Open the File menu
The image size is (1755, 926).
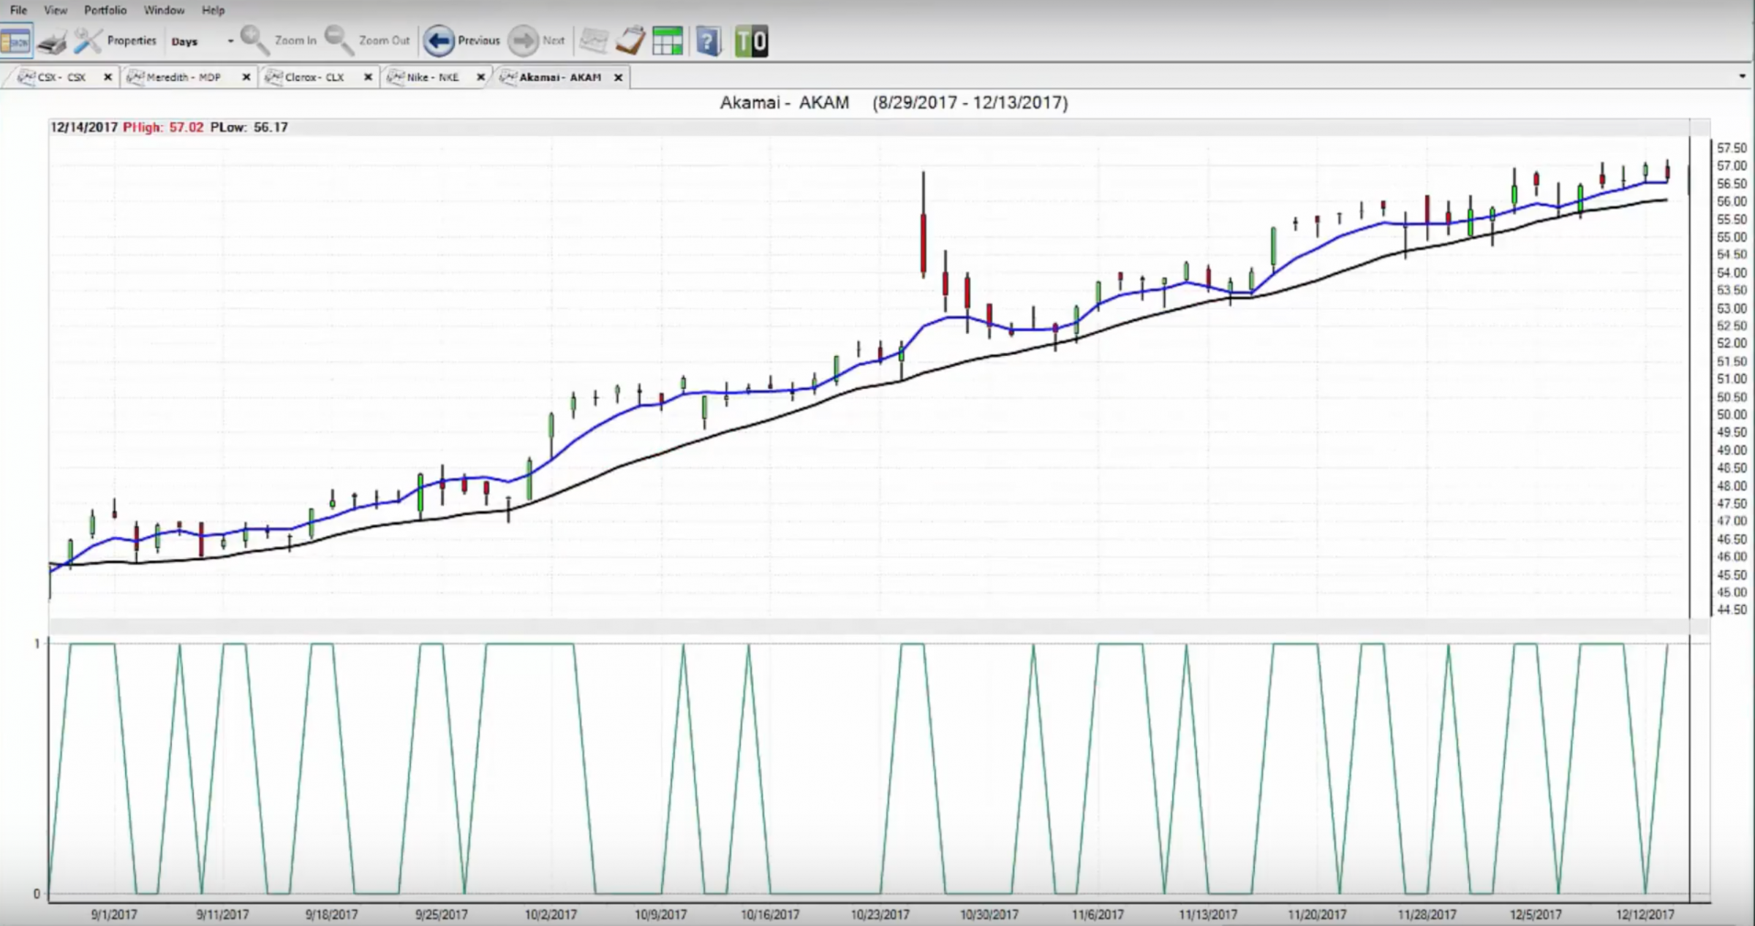[18, 10]
